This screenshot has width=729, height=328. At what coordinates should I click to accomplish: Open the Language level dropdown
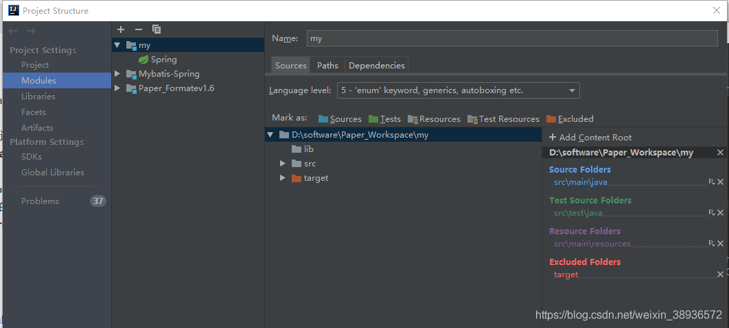459,90
